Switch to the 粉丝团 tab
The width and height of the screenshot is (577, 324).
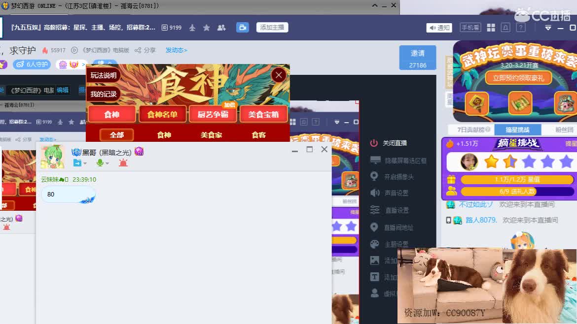coord(564,130)
